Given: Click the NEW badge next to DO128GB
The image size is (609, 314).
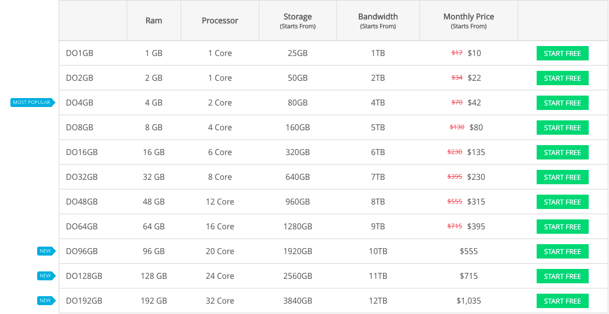Looking at the screenshot, I should (46, 276).
